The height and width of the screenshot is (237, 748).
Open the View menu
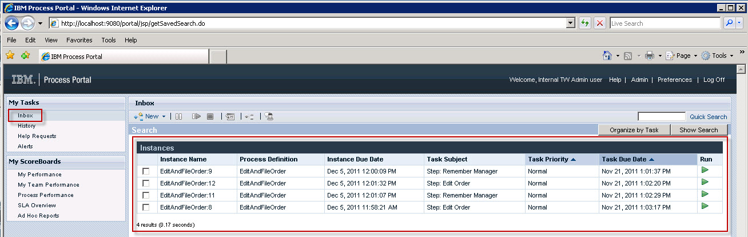pyautogui.click(x=51, y=40)
